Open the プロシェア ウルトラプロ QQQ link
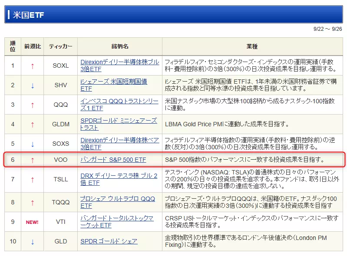This screenshot has height=256, width=347. pos(117,199)
